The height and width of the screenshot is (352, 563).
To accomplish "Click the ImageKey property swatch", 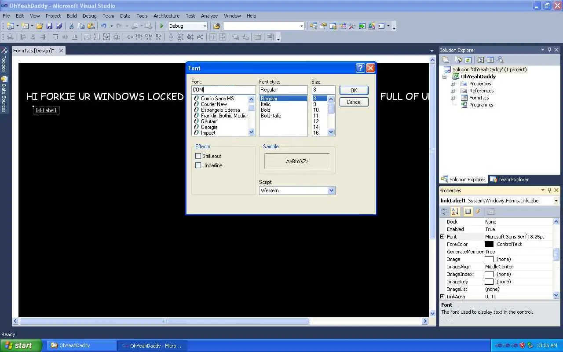I will tap(489, 282).
